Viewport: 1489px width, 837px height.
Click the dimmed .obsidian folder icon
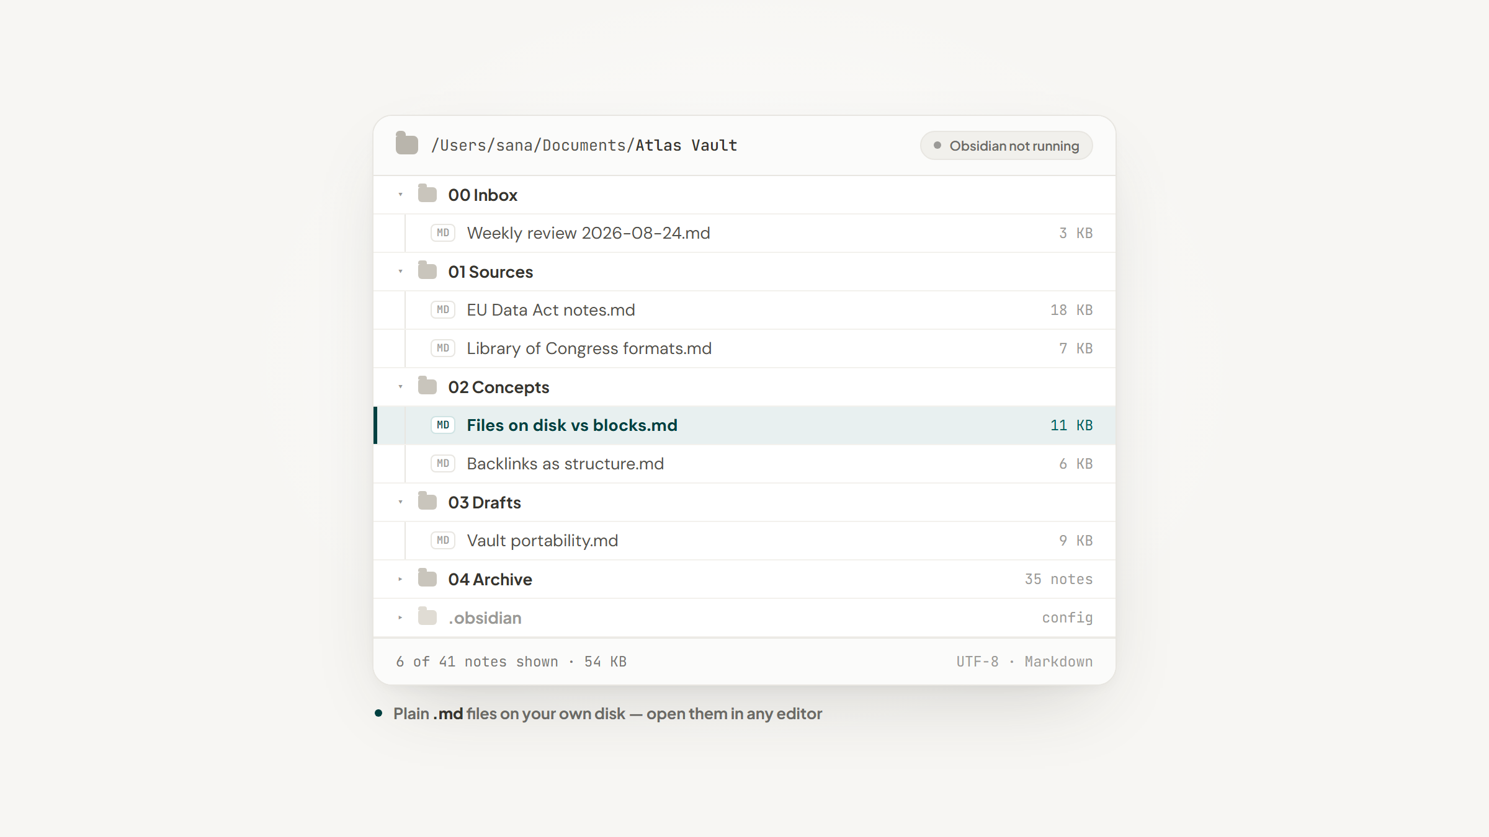[427, 616]
